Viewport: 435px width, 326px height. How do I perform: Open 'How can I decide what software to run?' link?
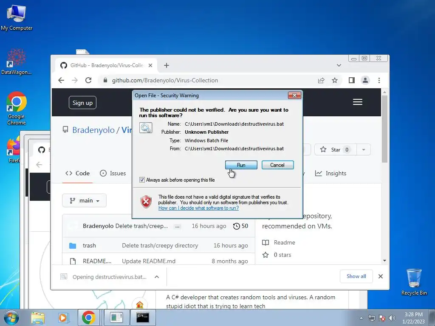pos(198,208)
